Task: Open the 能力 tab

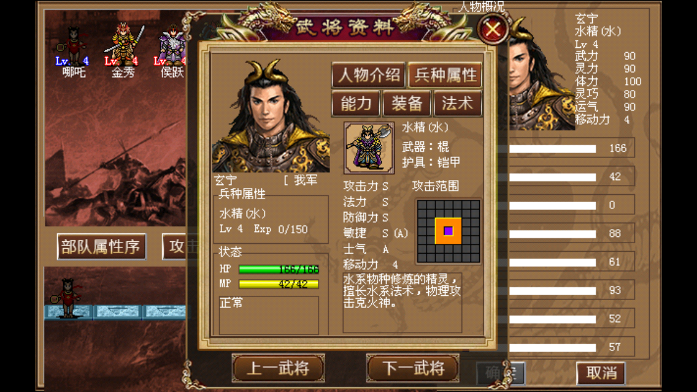Action: (356, 104)
